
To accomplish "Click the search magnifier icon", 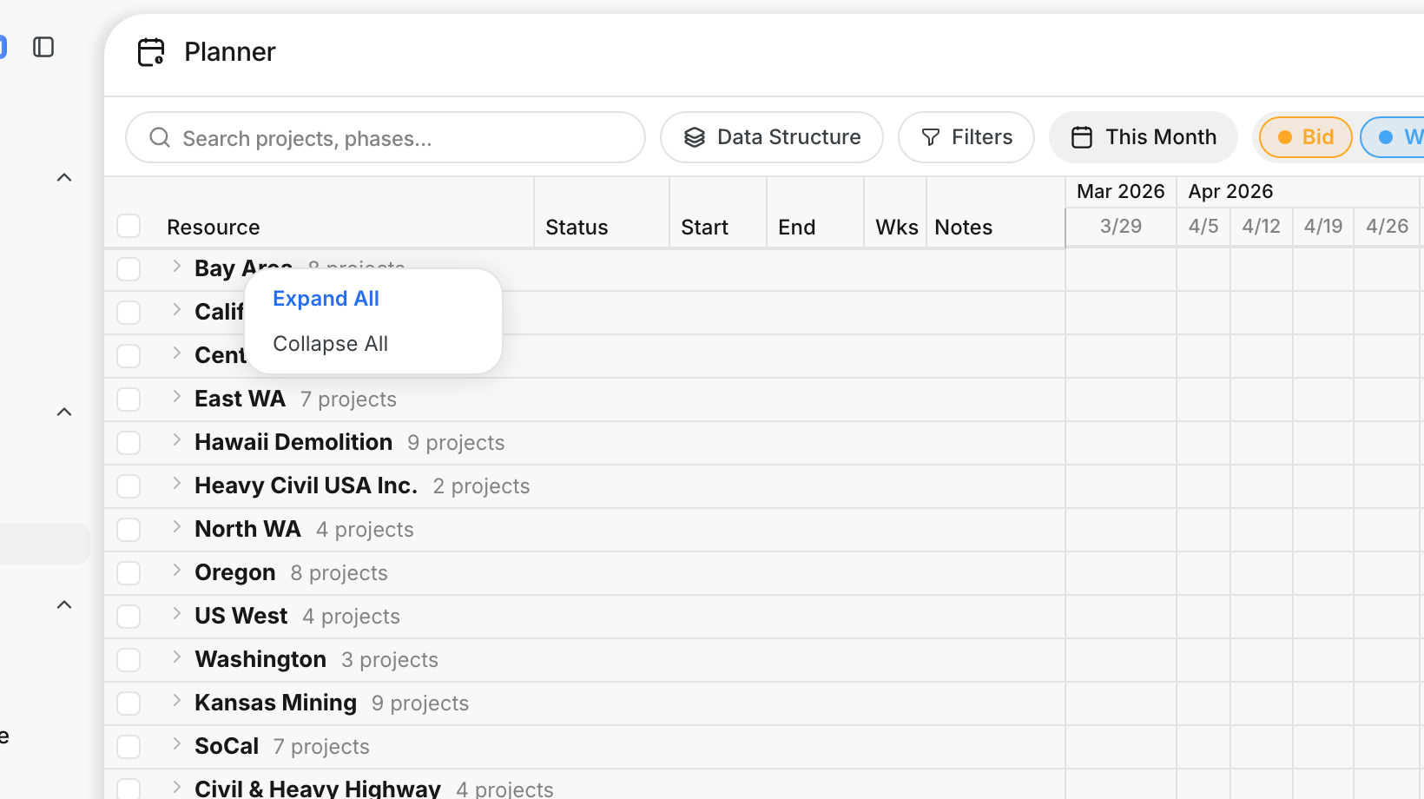I will 160,138.
